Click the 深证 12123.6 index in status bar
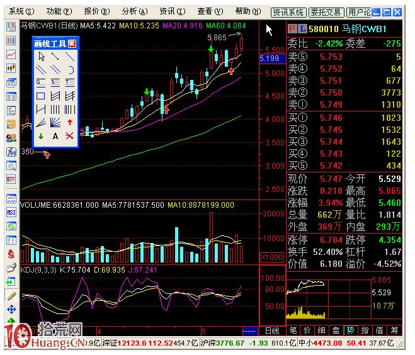This screenshot has height=355, width=415. 150,343
